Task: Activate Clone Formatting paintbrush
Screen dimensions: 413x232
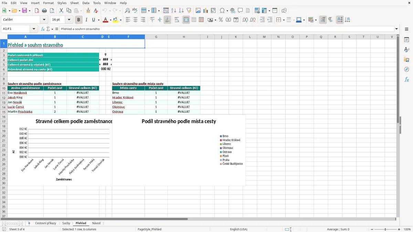Action: [x=88, y=11]
